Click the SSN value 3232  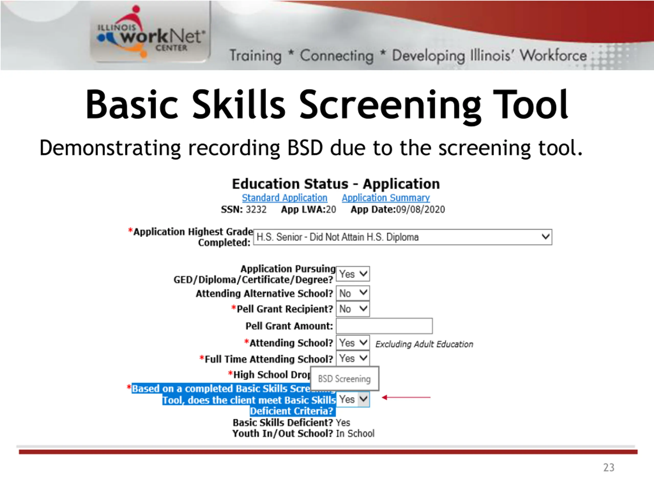[256, 210]
